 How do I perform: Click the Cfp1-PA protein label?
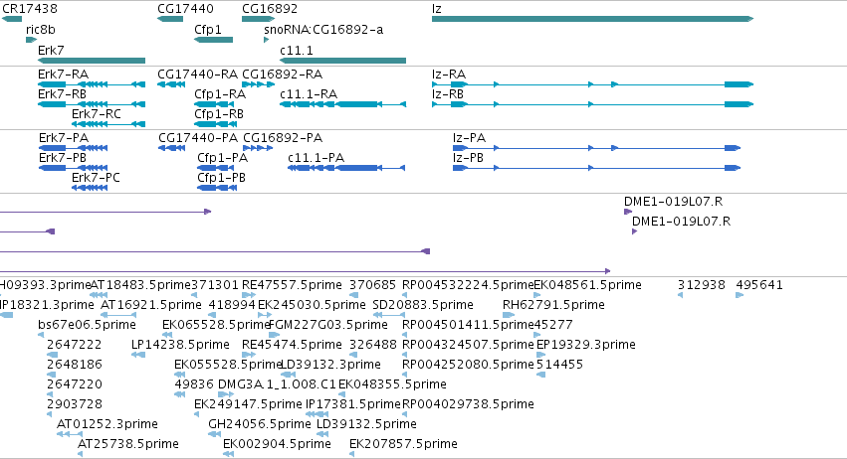(223, 158)
